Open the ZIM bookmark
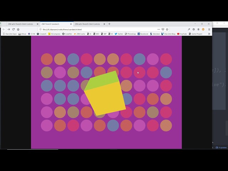The image size is (228, 171). tap(31, 34)
